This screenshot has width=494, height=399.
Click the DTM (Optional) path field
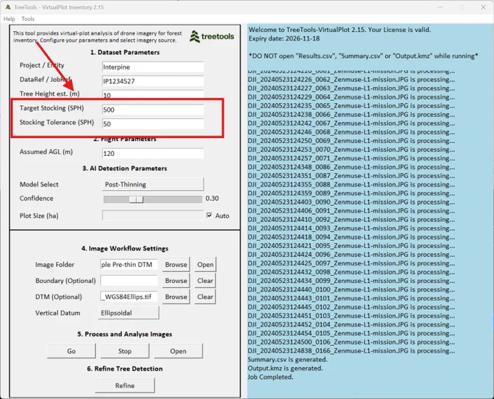[129, 297]
